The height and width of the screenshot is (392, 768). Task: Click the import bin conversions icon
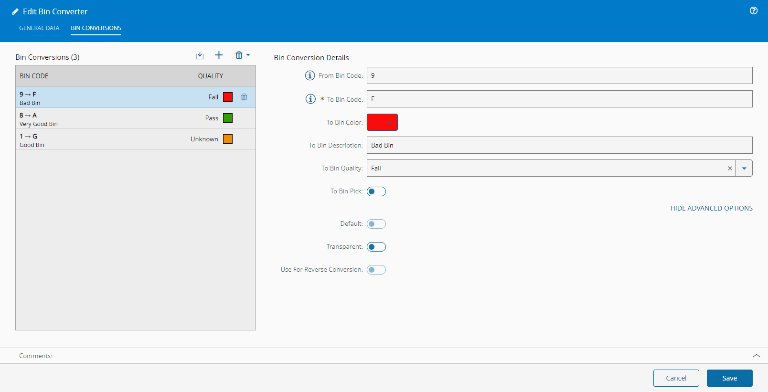point(200,56)
